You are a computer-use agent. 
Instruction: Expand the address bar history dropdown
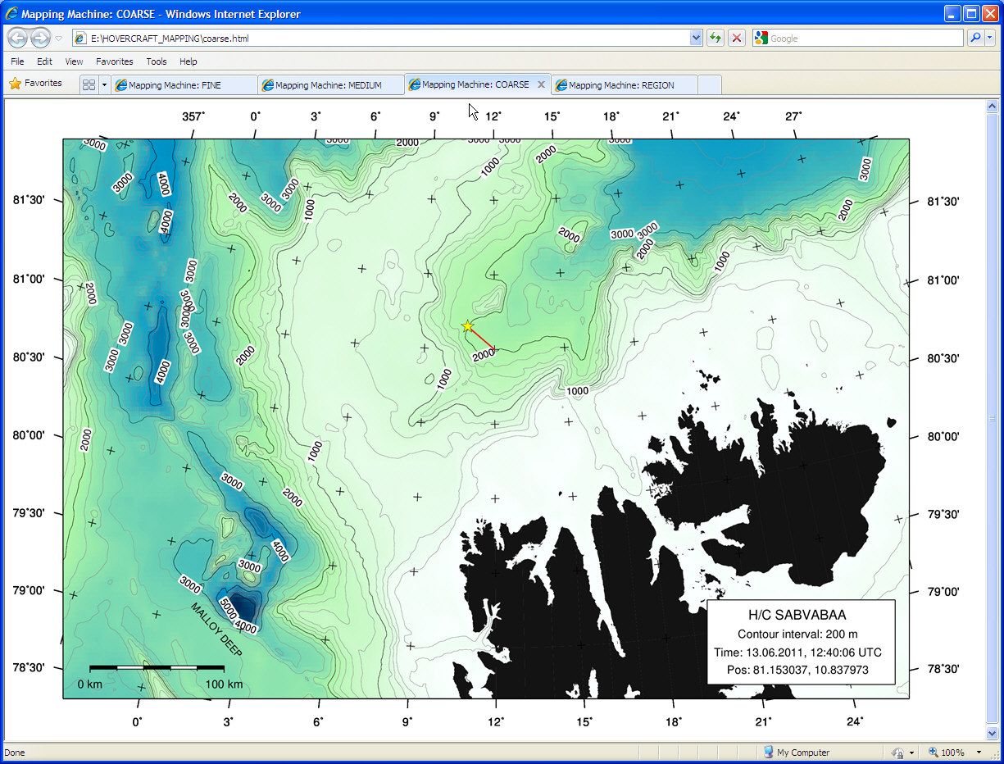(x=696, y=38)
